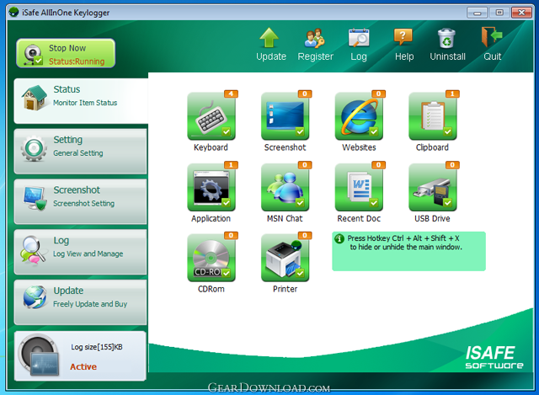Screen dimensions: 539x395
Task: Toggle the MSN Chat tile green checkmark
Action: [300, 202]
